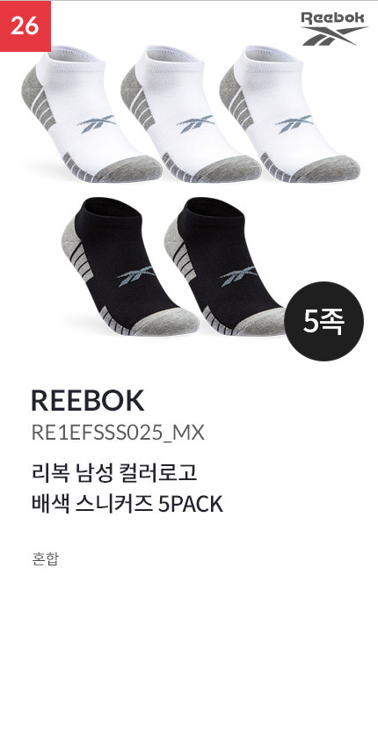Click the Reebok logo at top right
The width and height of the screenshot is (378, 729).
click(x=334, y=29)
